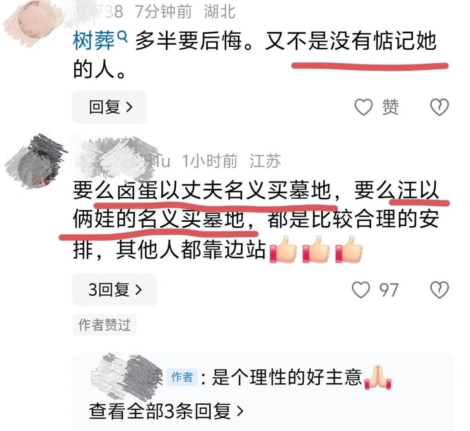
Task: Tap the 作者 badge on the reply
Action: 182,377
